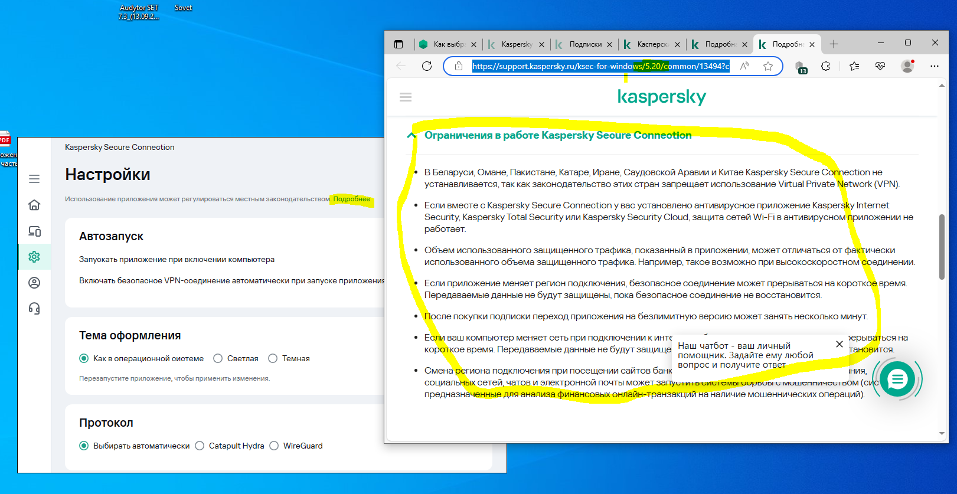Viewport: 957px width, 494px height.
Task: Click the kaspersky logo on the support page
Action: pyautogui.click(x=661, y=97)
